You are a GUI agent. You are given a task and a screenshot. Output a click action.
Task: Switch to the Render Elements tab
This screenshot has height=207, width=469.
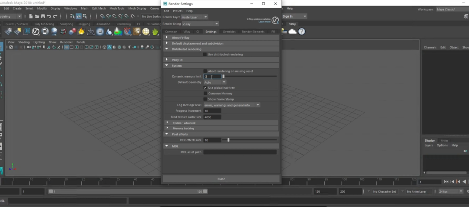pyautogui.click(x=253, y=32)
